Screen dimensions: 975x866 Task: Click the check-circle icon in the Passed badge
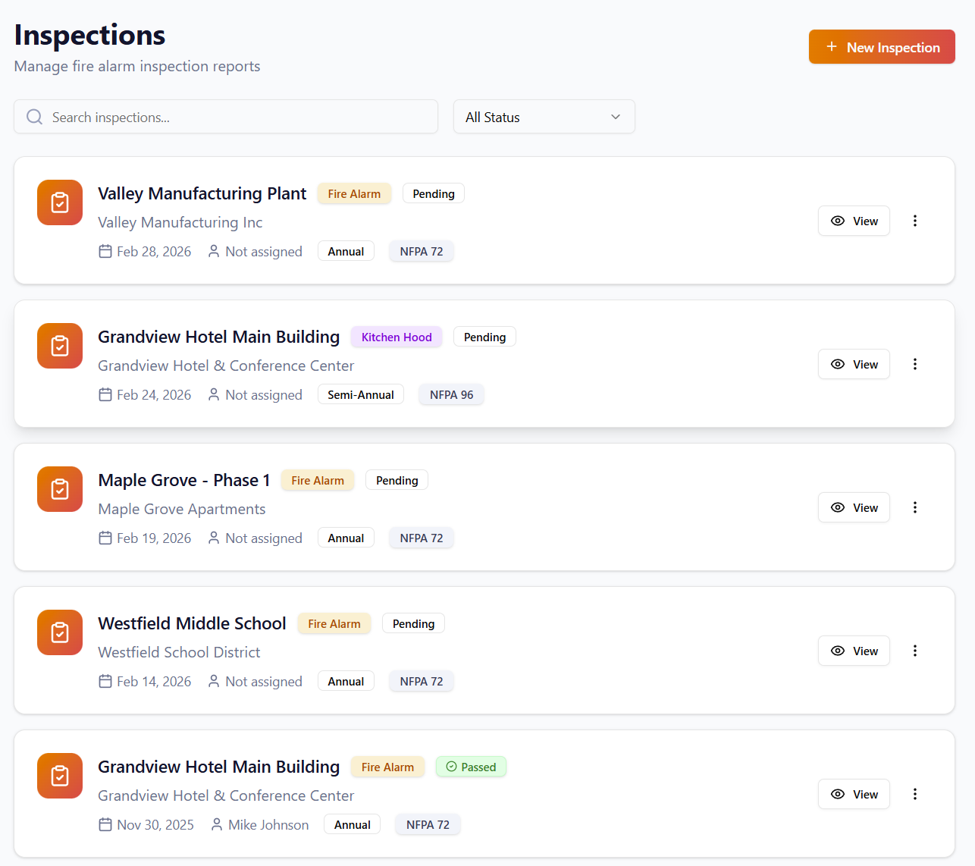[x=451, y=767]
